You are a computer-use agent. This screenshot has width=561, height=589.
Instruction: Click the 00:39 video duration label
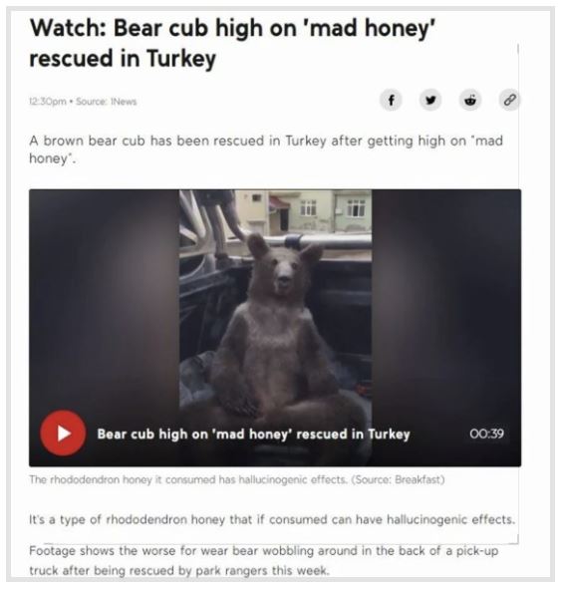tap(486, 434)
